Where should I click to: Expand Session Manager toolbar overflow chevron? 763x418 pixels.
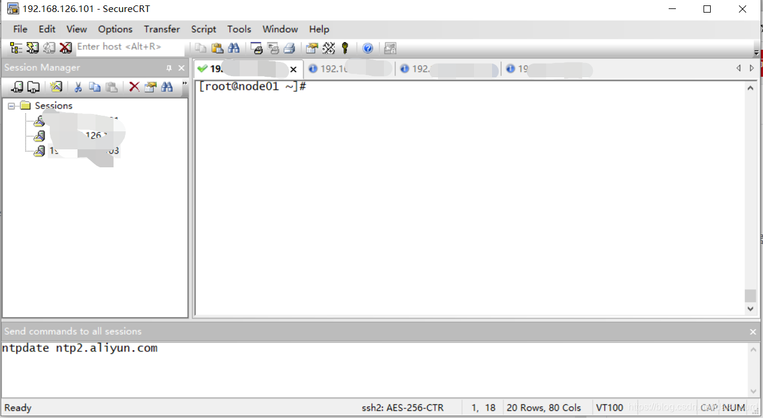pyautogui.click(x=184, y=84)
